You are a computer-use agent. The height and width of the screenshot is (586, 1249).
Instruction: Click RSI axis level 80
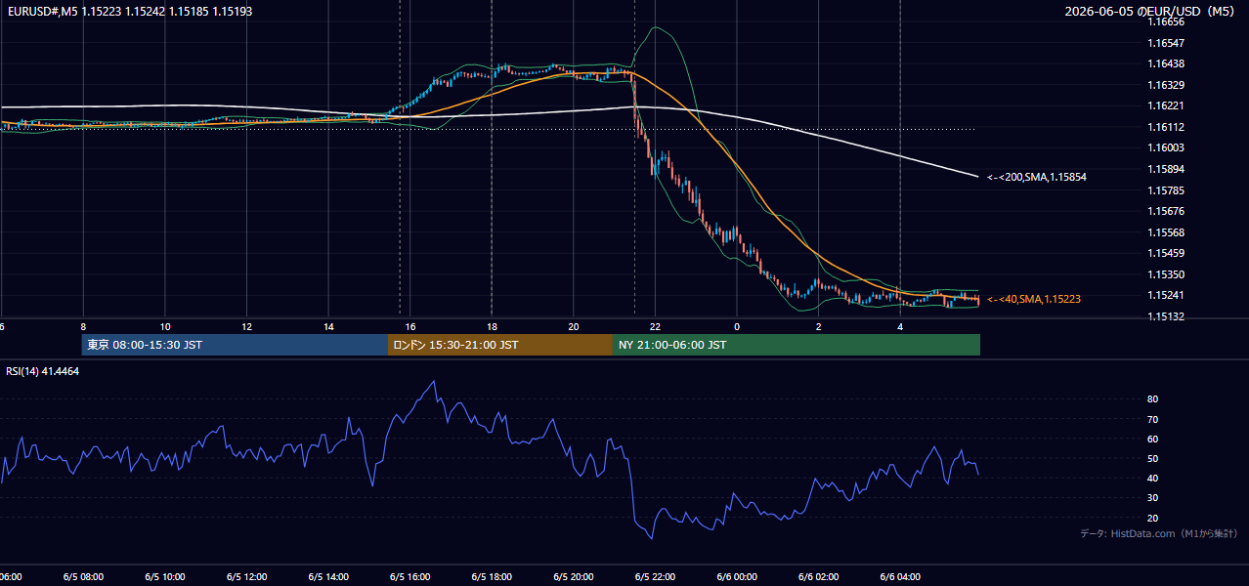[1152, 399]
